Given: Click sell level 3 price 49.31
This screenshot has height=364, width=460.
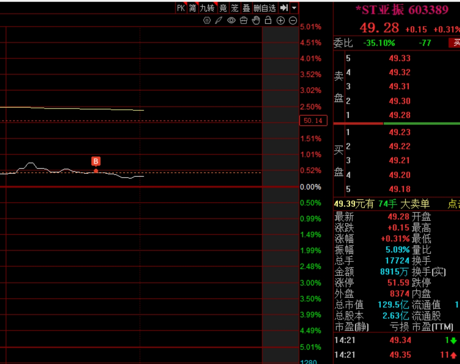Looking at the screenshot, I should coord(399,86).
